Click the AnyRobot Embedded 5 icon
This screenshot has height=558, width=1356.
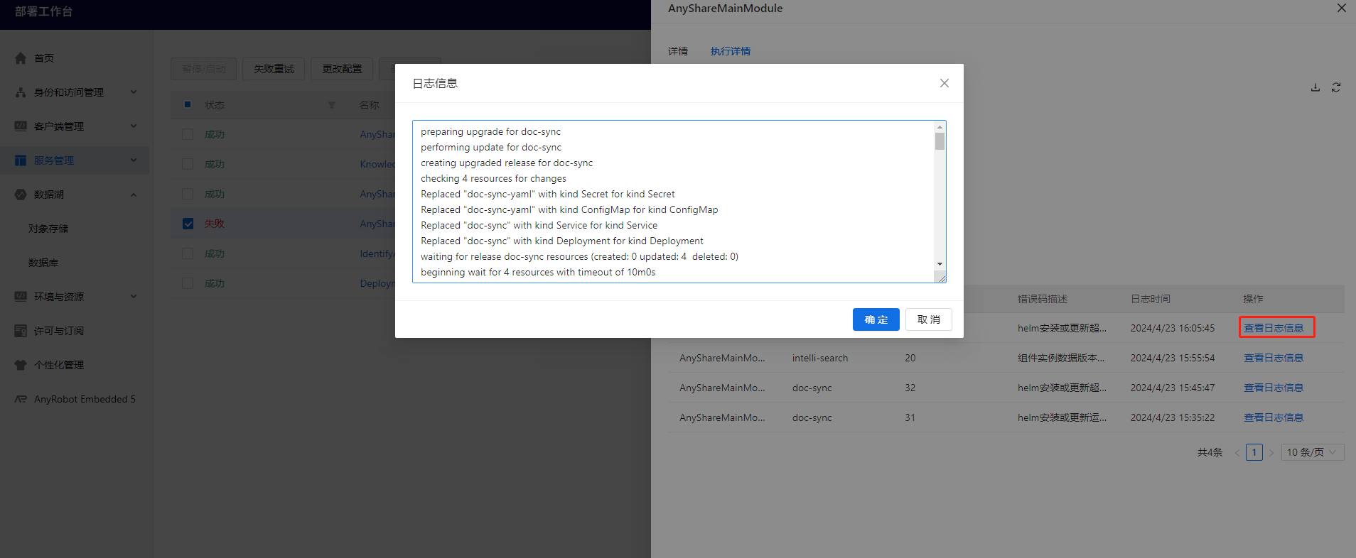(x=21, y=399)
